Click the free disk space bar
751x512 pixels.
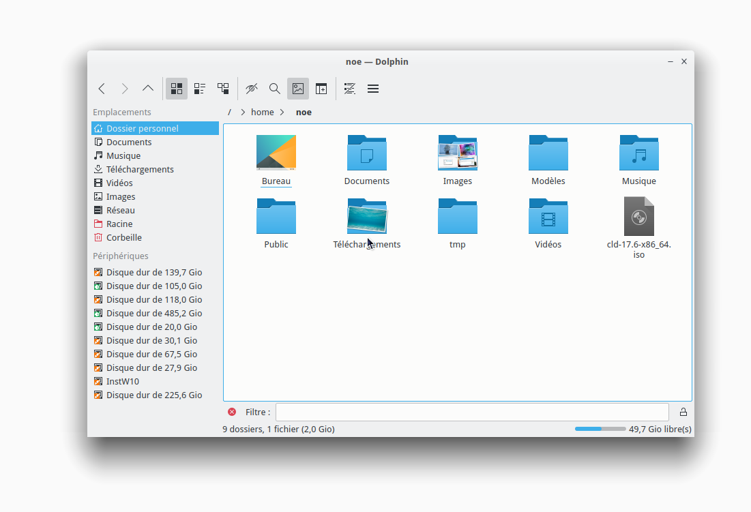point(600,429)
